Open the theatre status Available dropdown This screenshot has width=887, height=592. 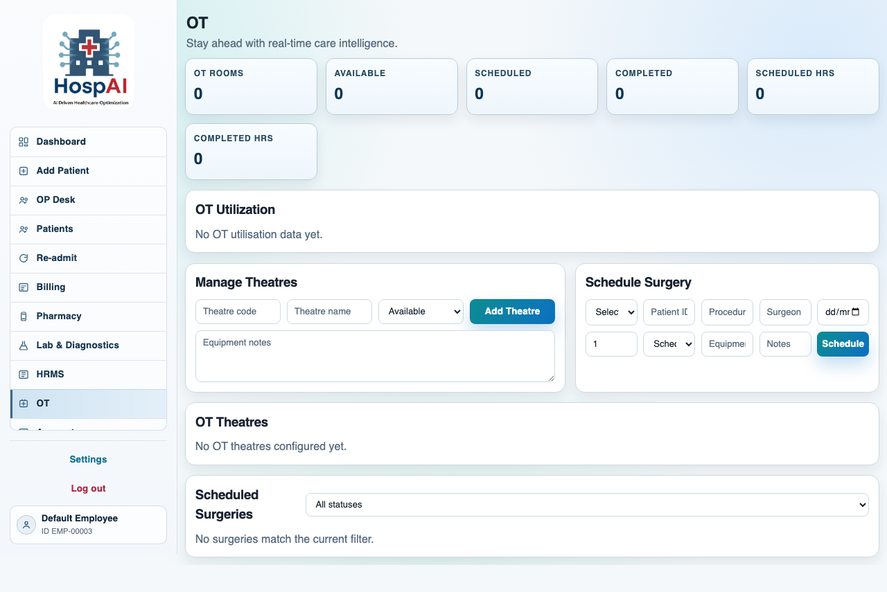pos(421,312)
